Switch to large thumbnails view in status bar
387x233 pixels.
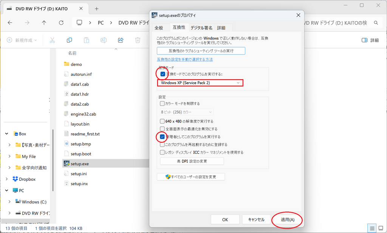[381, 228]
